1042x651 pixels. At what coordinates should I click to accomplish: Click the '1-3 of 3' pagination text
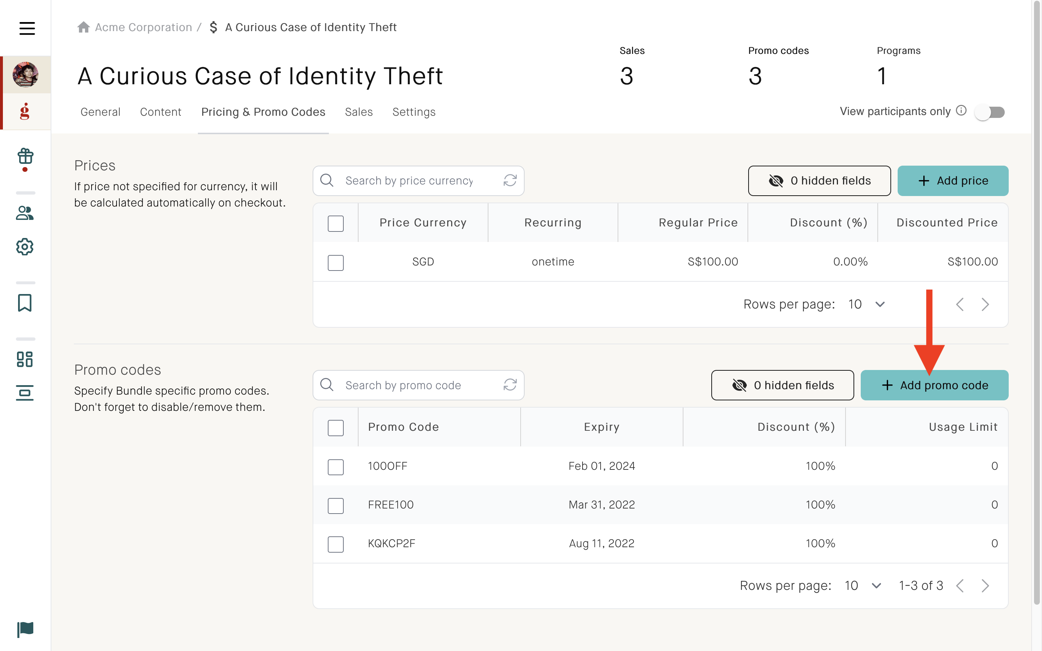[x=921, y=586]
